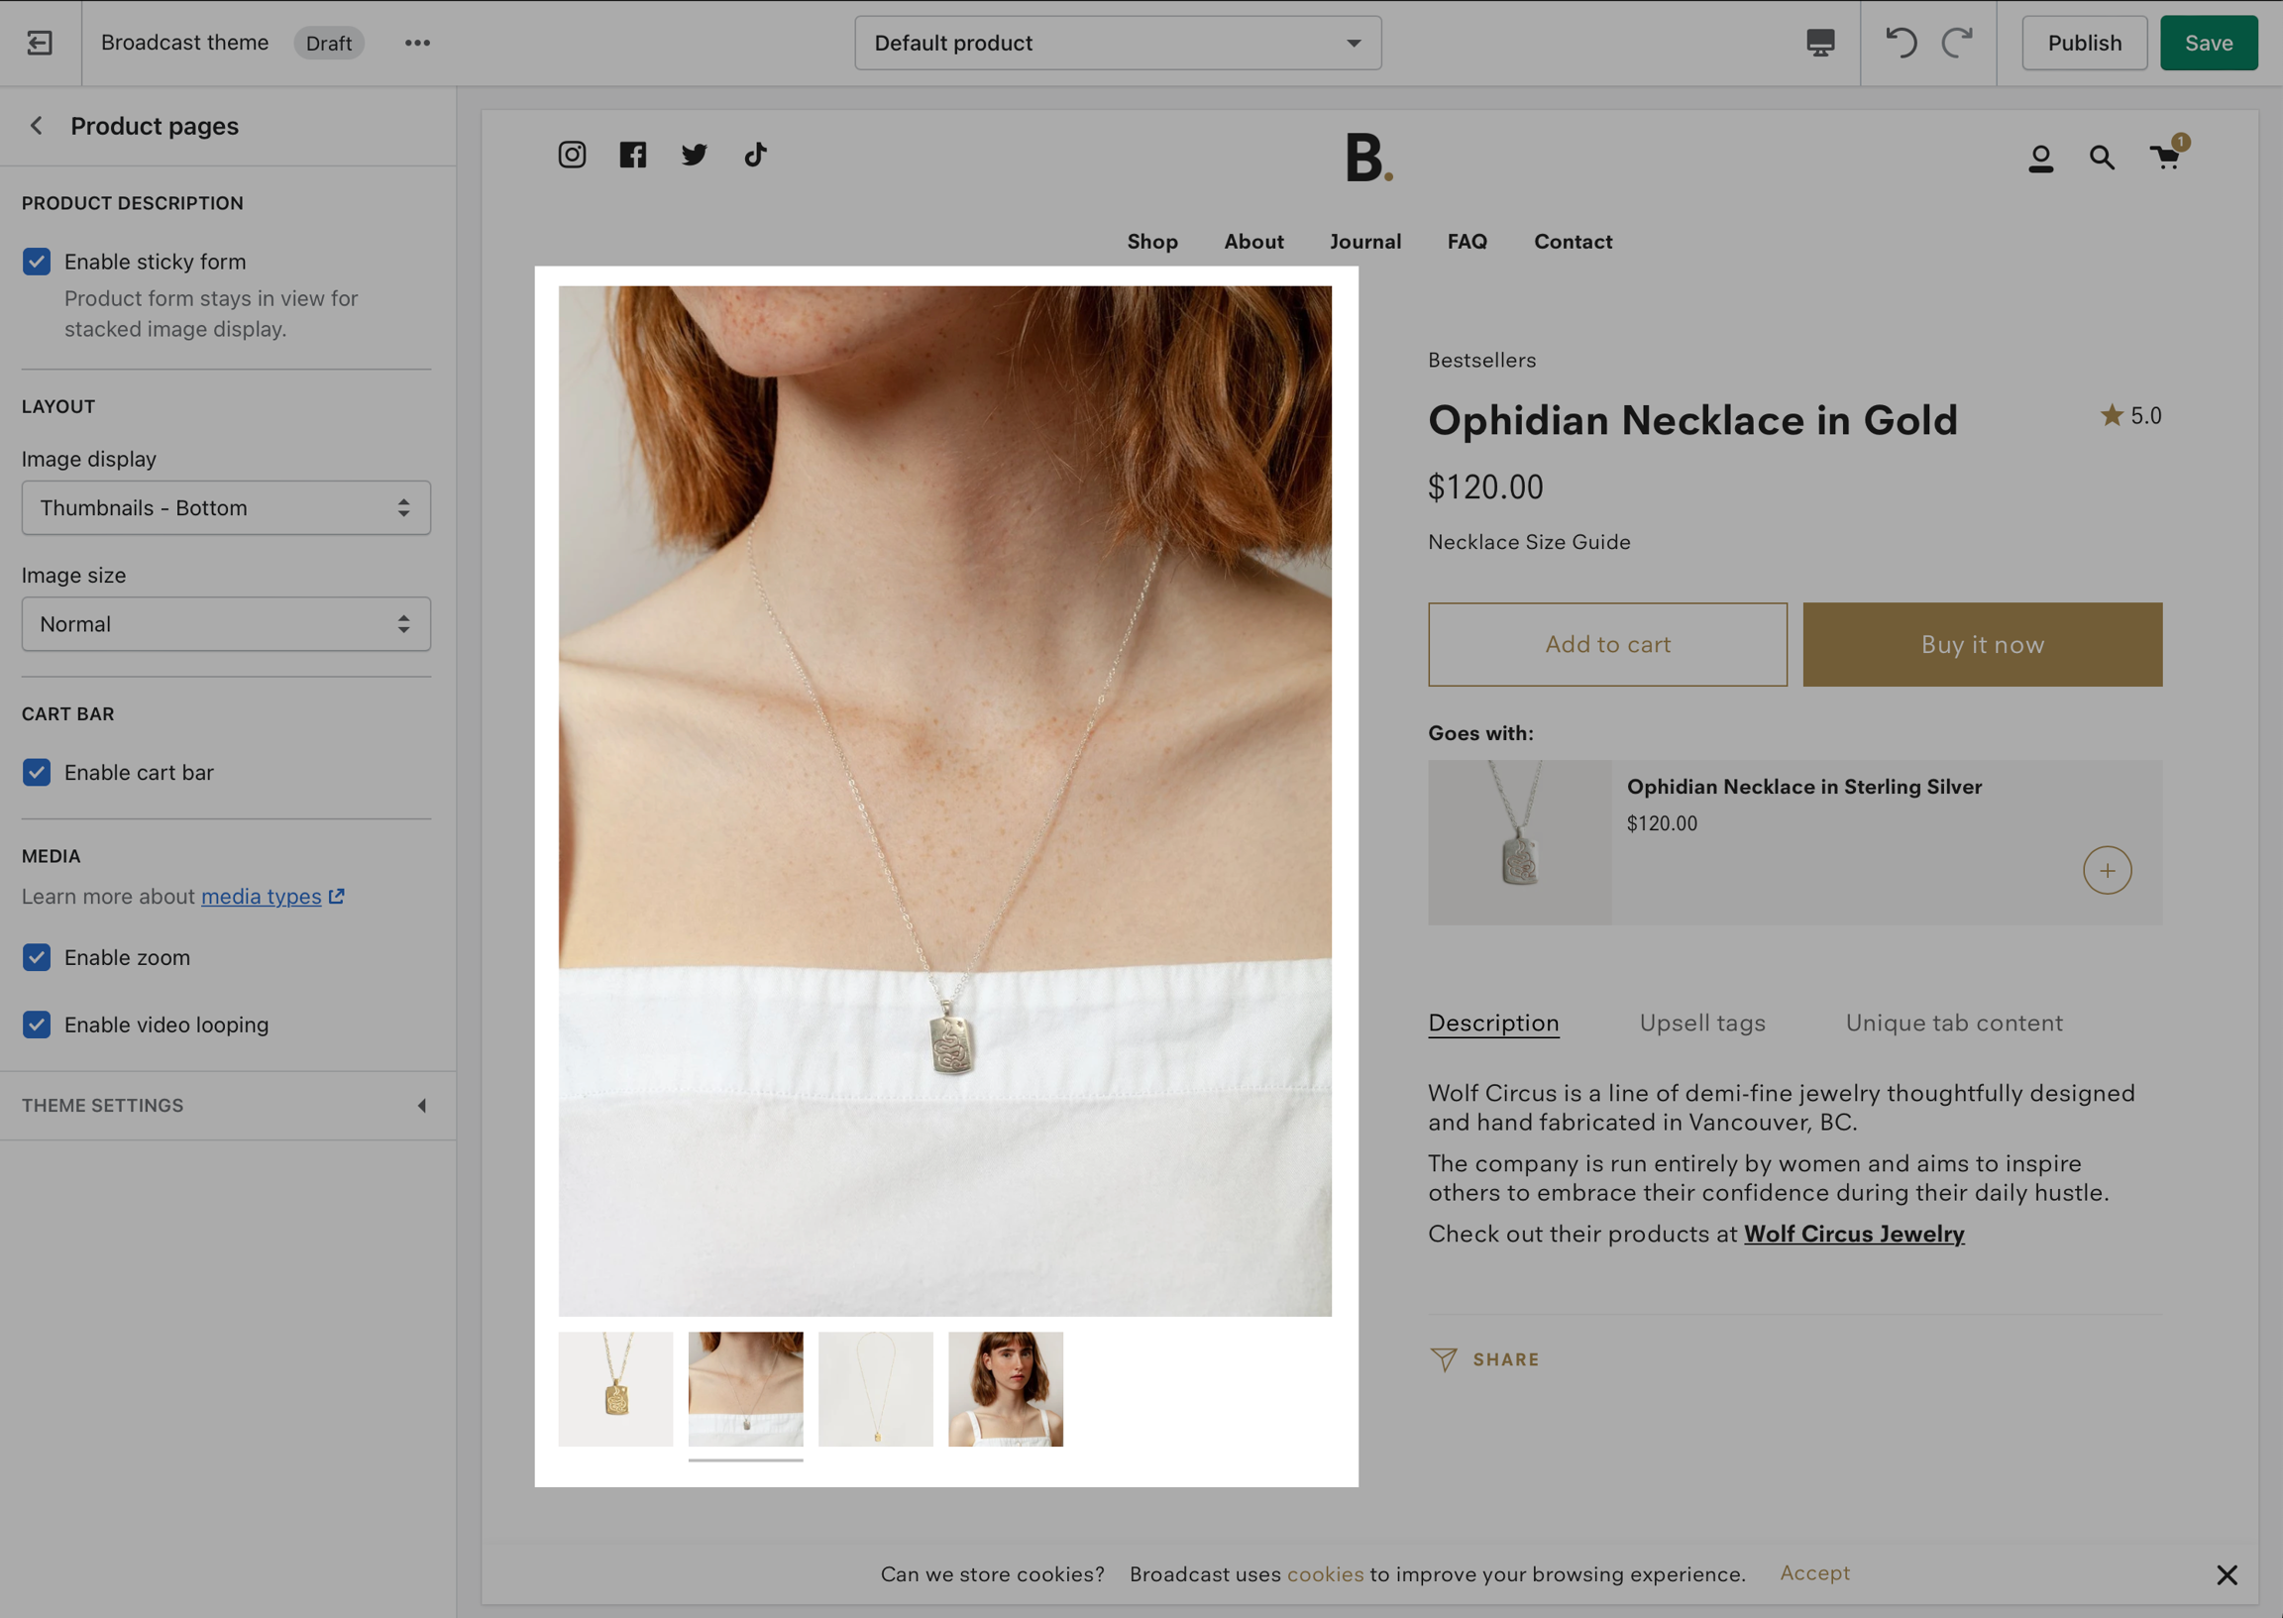Click the storefront search magnifier icon
Screen dimensions: 2283x1618
pyautogui.click(x=2102, y=158)
